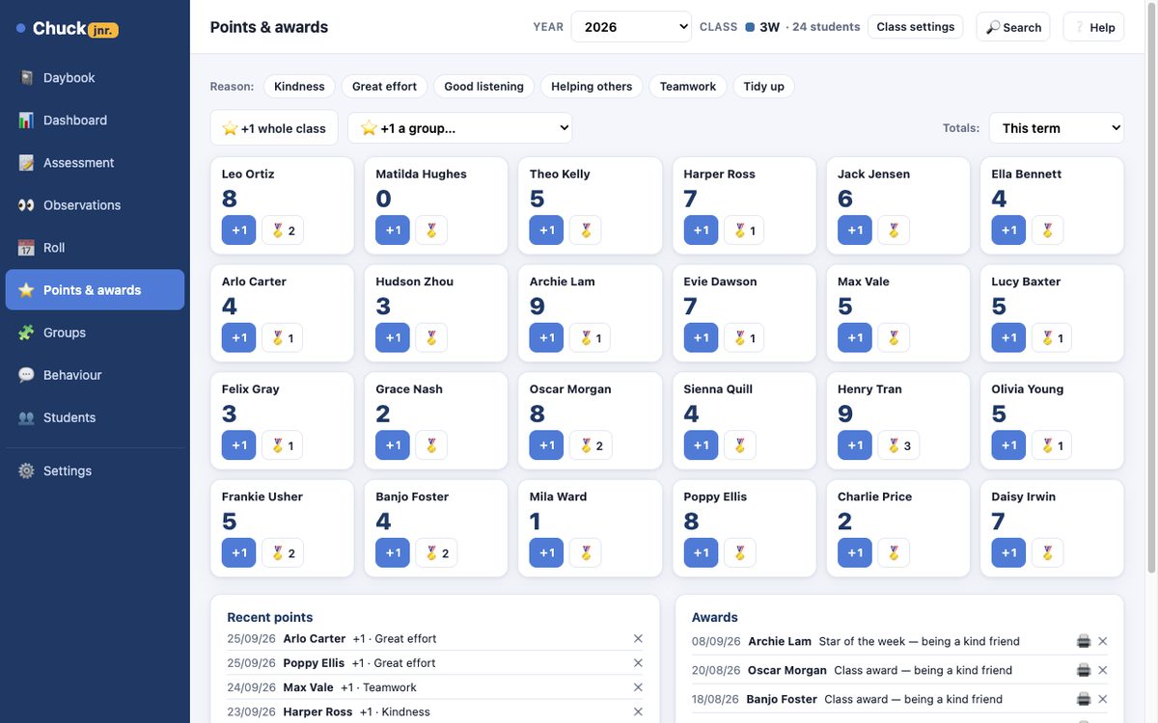This screenshot has width=1158, height=723.
Task: Click Frankie Usher's name on the card
Action: [x=262, y=497]
